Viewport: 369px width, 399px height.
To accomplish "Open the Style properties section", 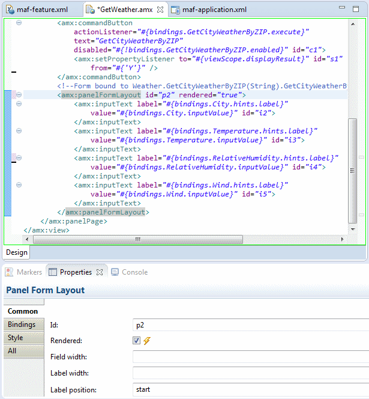I will (23, 338).
